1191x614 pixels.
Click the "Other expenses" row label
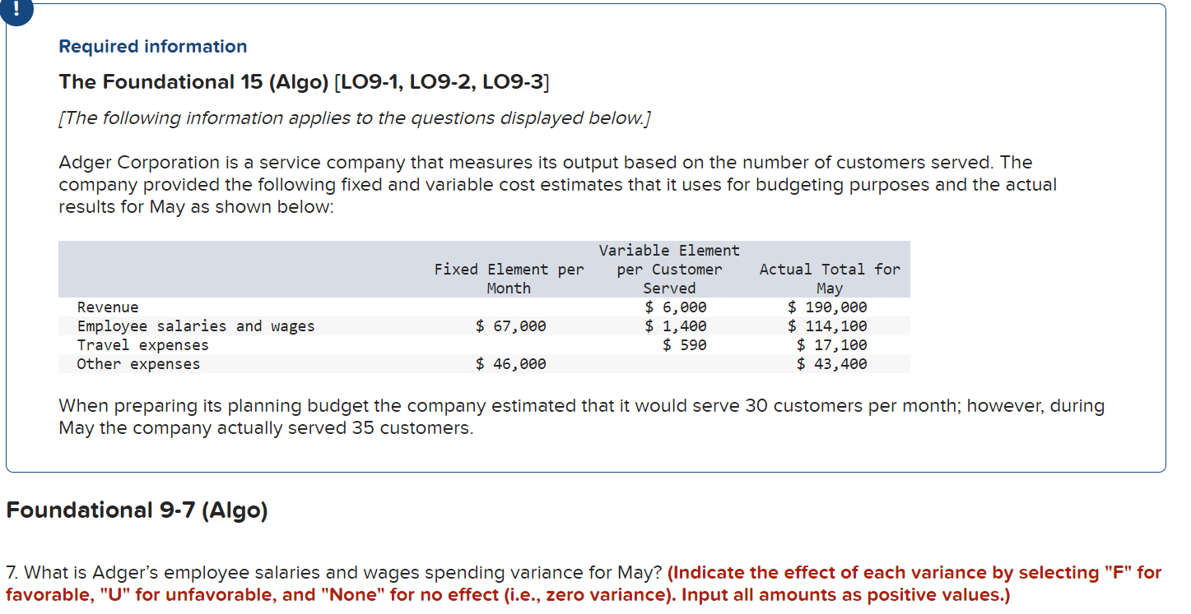click(138, 364)
